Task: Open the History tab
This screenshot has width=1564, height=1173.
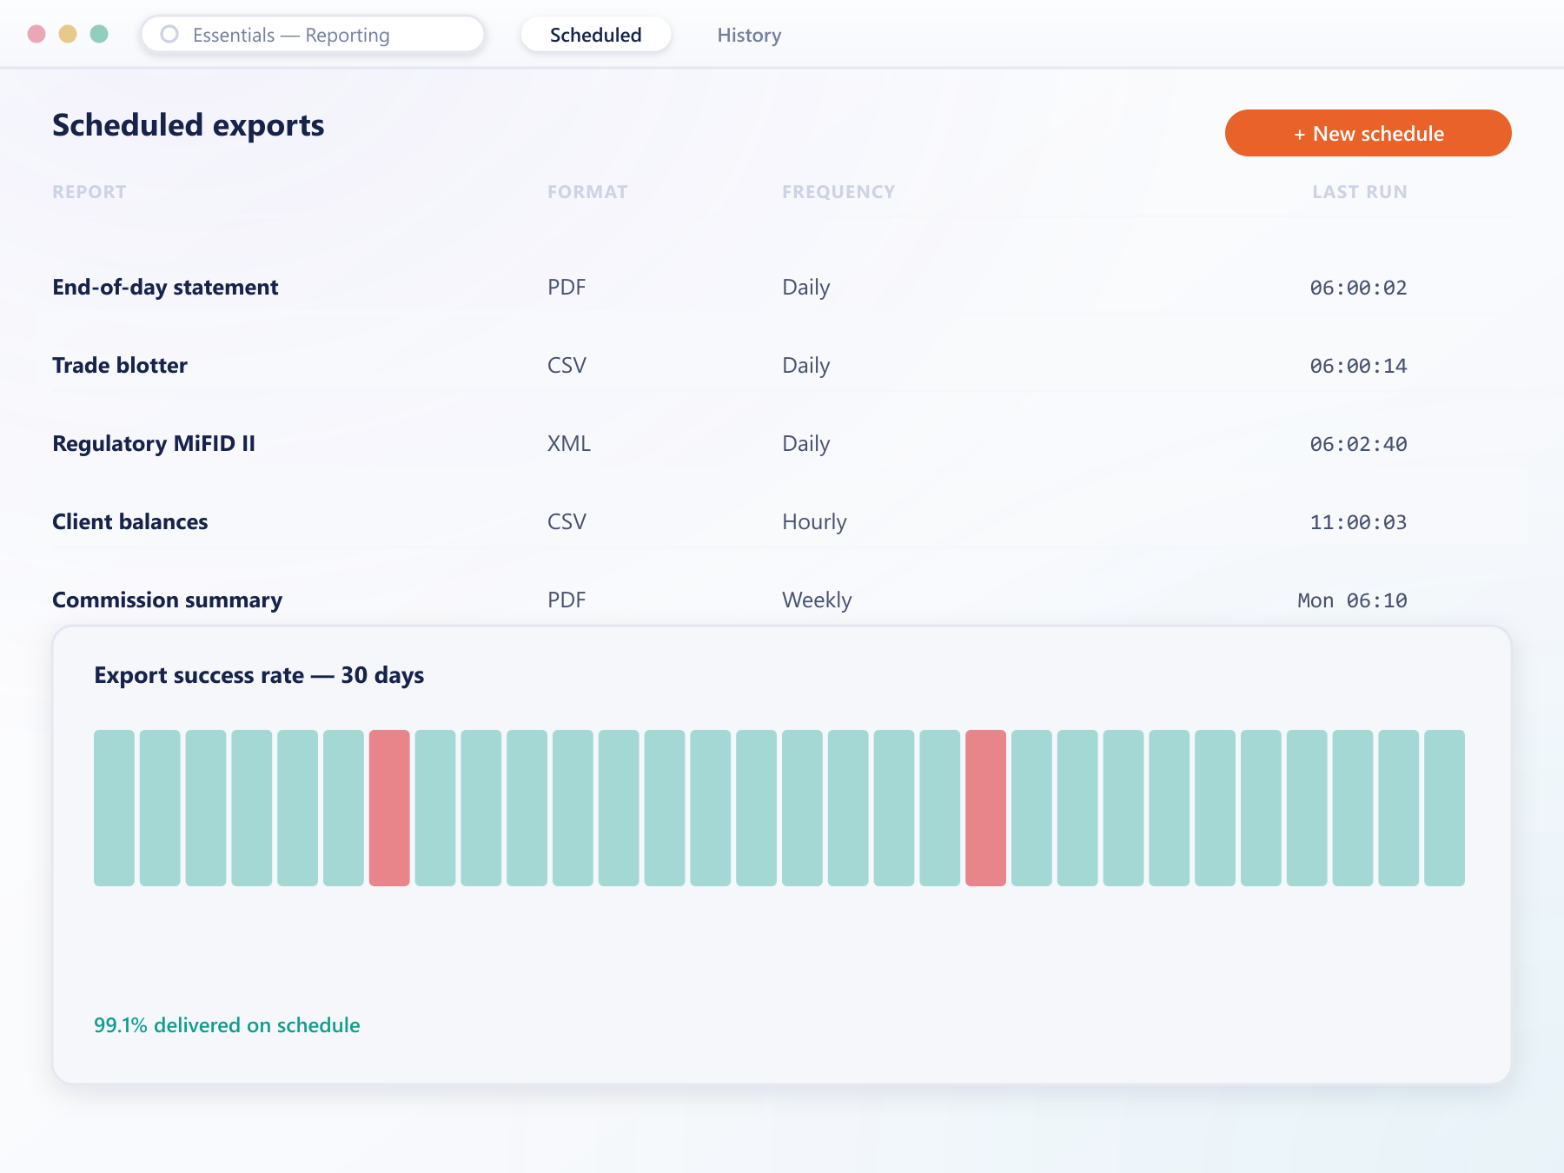Action: [x=749, y=35]
